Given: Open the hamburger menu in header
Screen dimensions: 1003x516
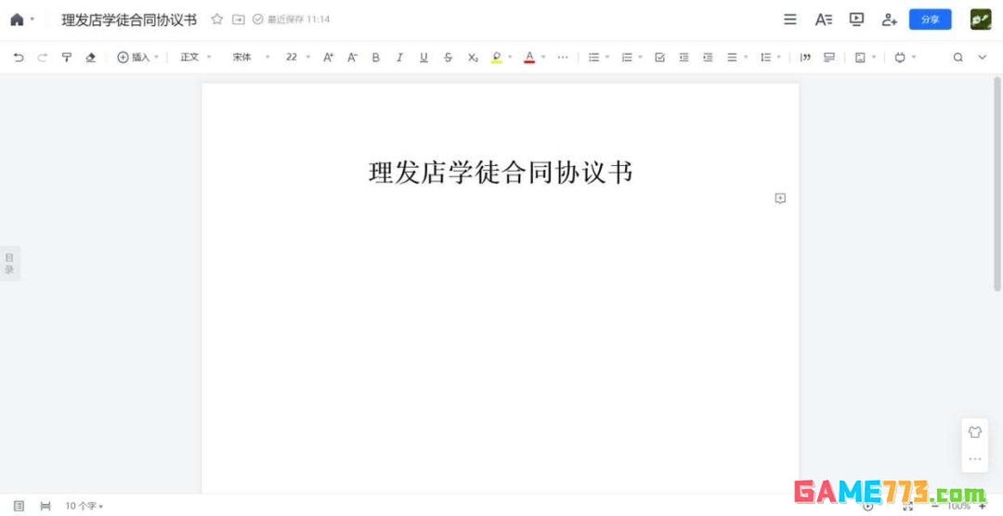Looking at the screenshot, I should 790,19.
